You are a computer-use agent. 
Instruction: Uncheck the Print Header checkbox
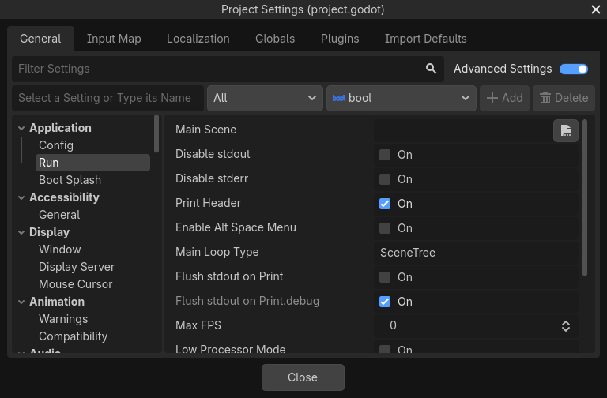[x=385, y=204]
